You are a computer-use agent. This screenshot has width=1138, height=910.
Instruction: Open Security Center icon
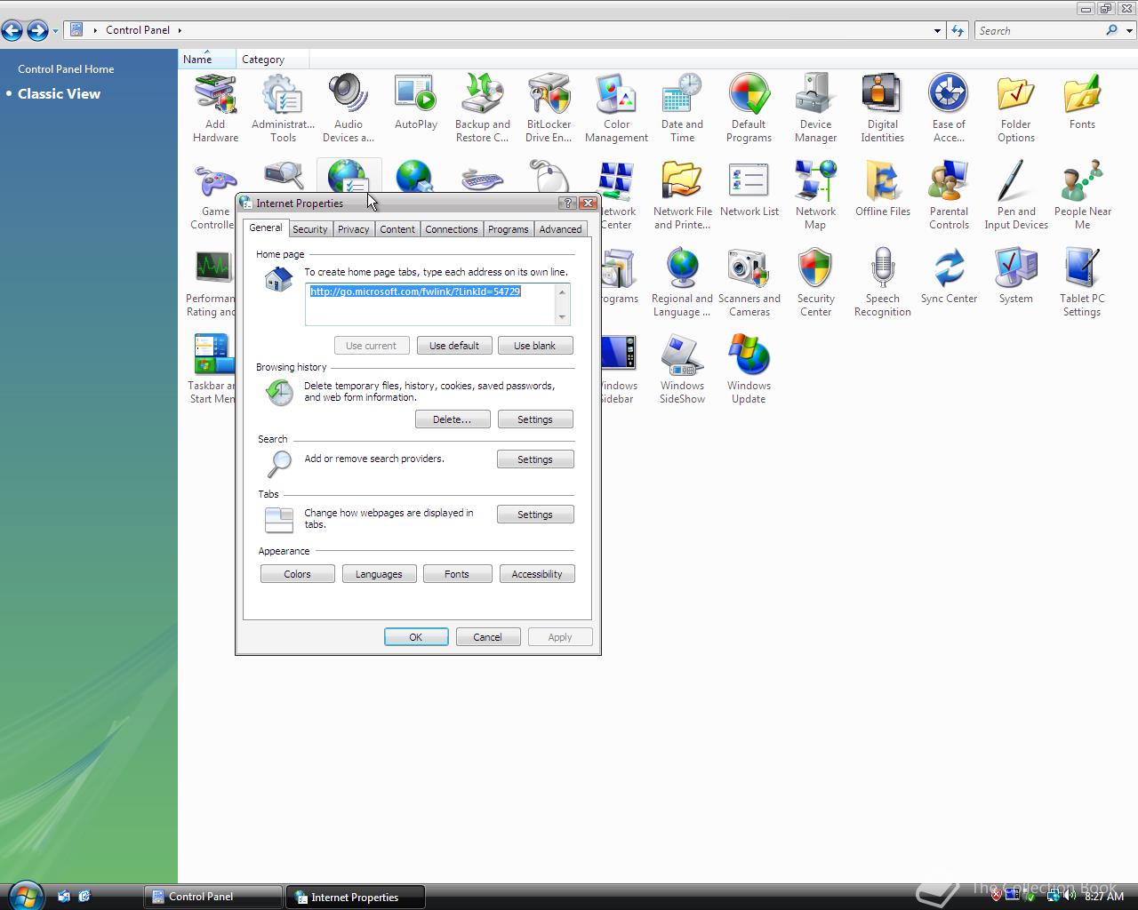[815, 283]
